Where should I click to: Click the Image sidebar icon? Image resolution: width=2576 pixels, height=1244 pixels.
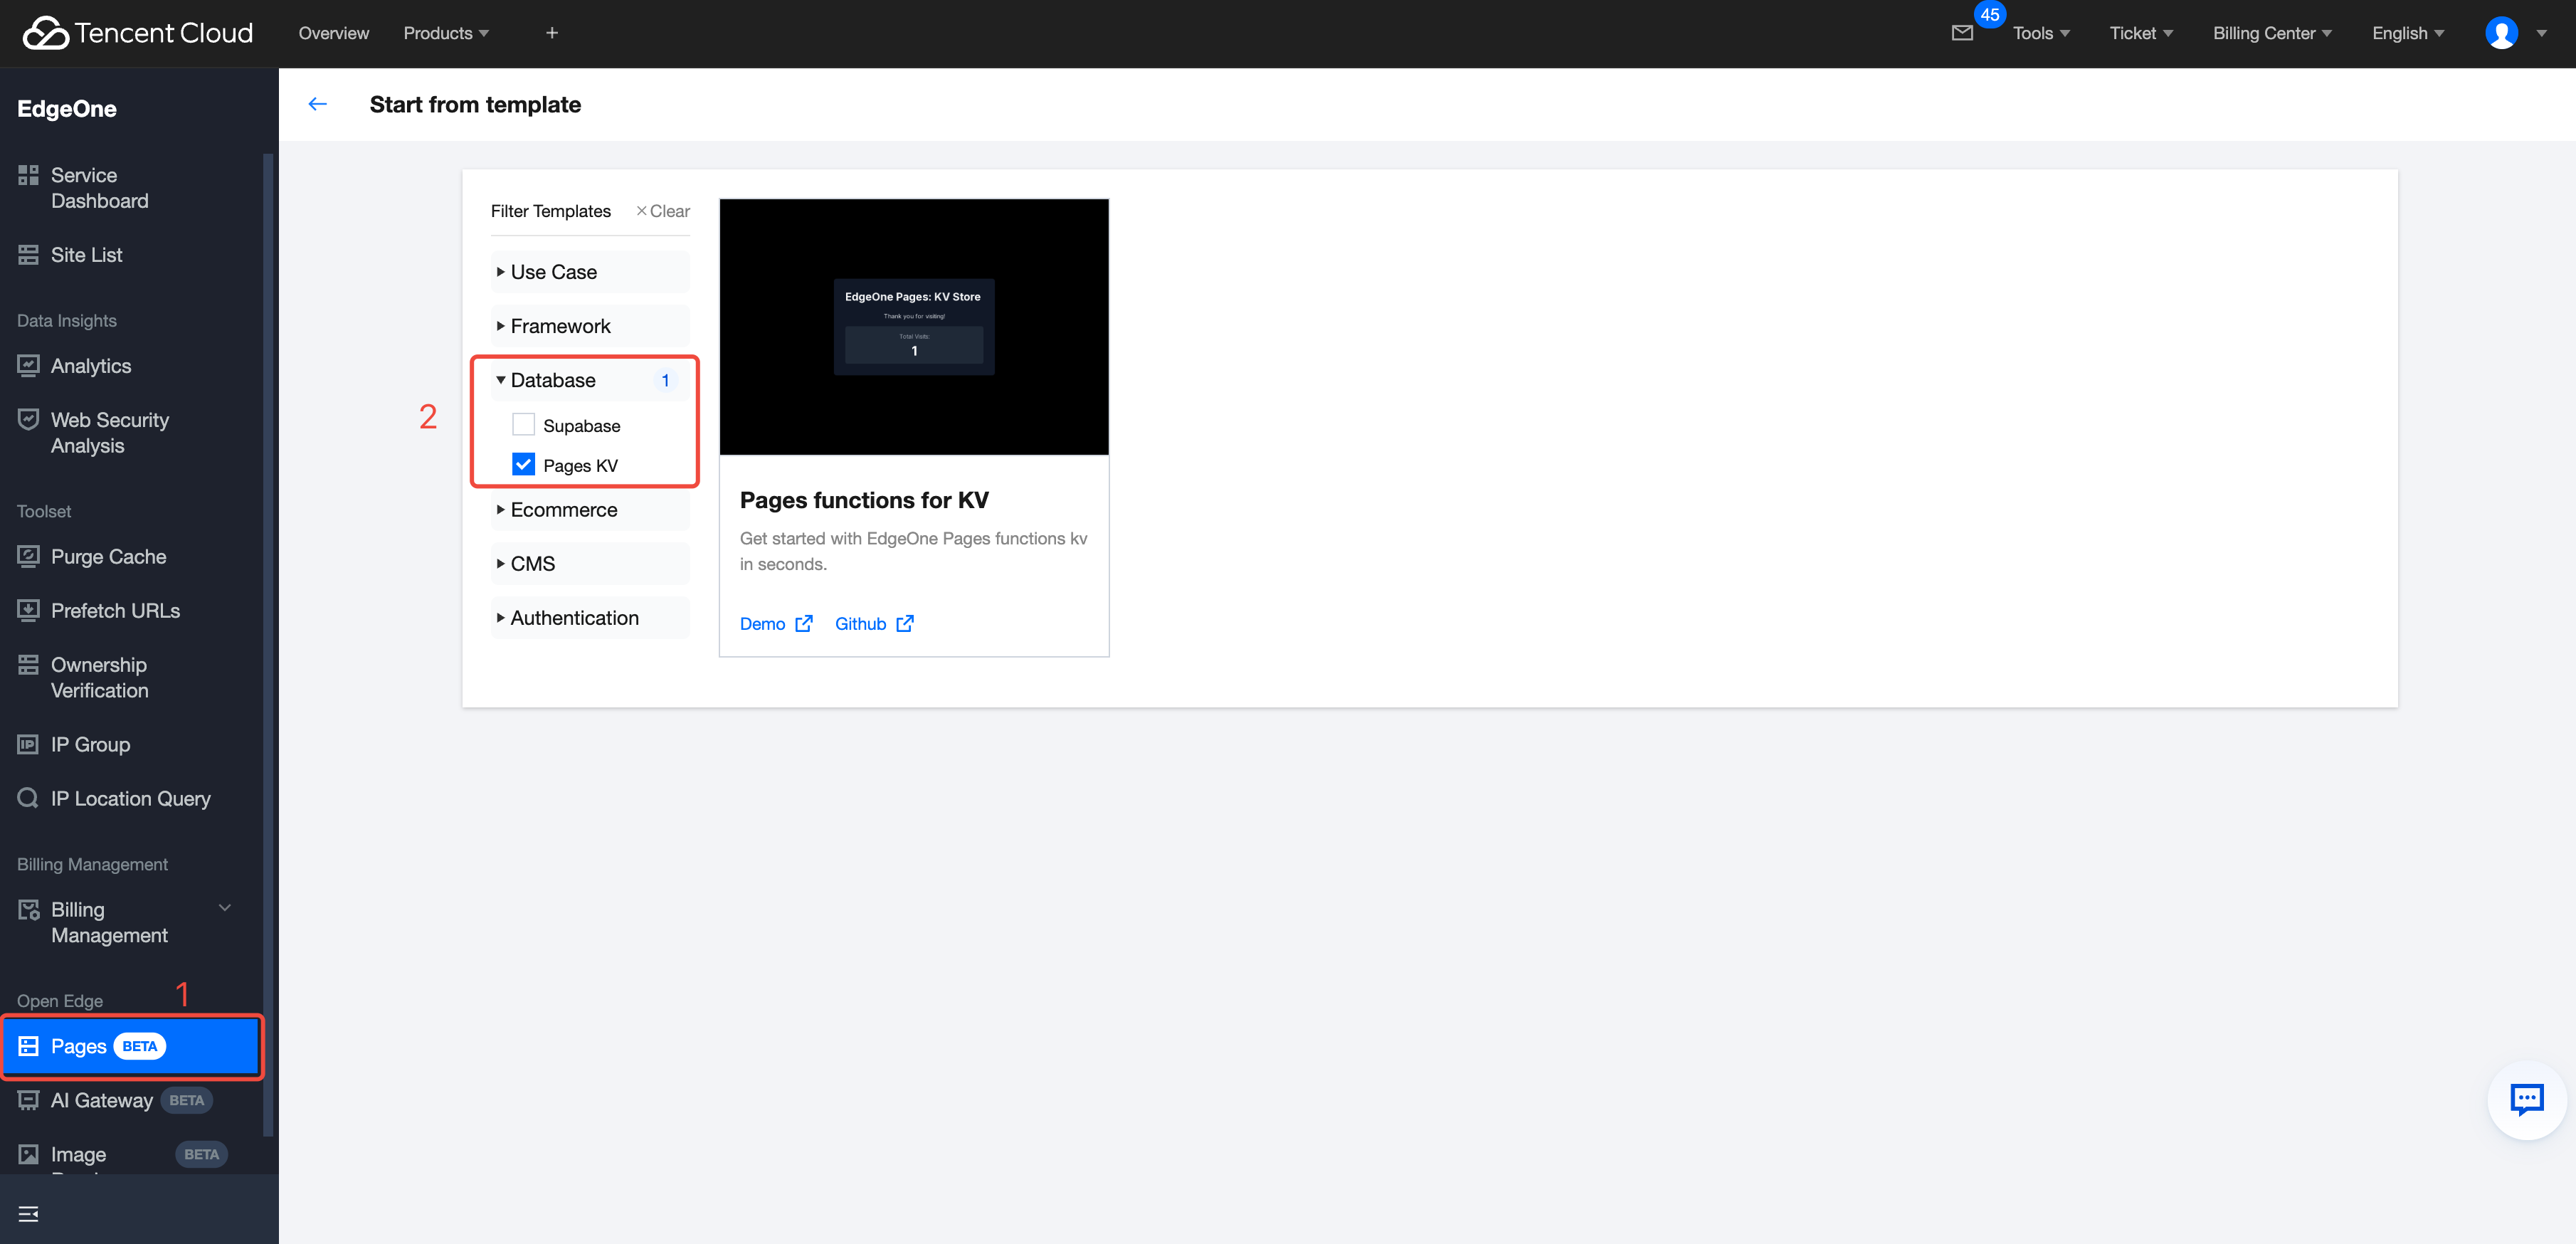point(28,1154)
